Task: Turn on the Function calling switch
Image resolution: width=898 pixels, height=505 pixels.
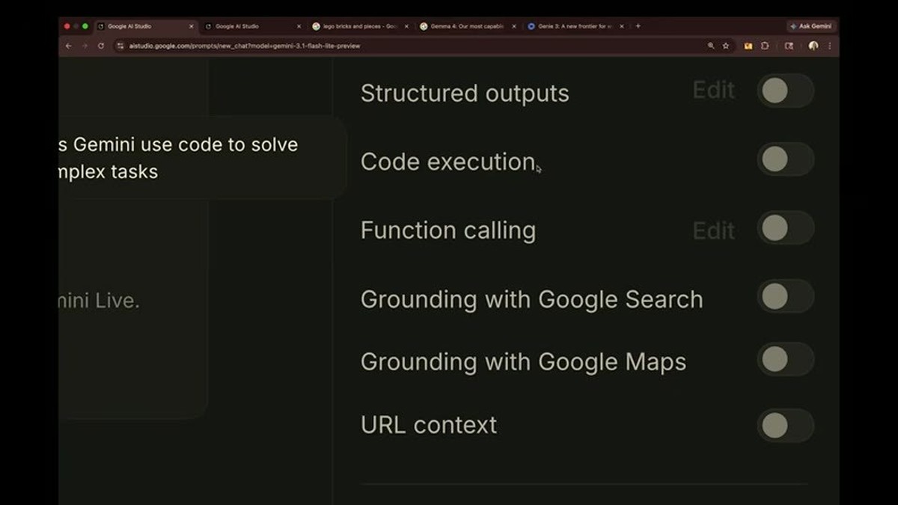Action: (x=785, y=228)
